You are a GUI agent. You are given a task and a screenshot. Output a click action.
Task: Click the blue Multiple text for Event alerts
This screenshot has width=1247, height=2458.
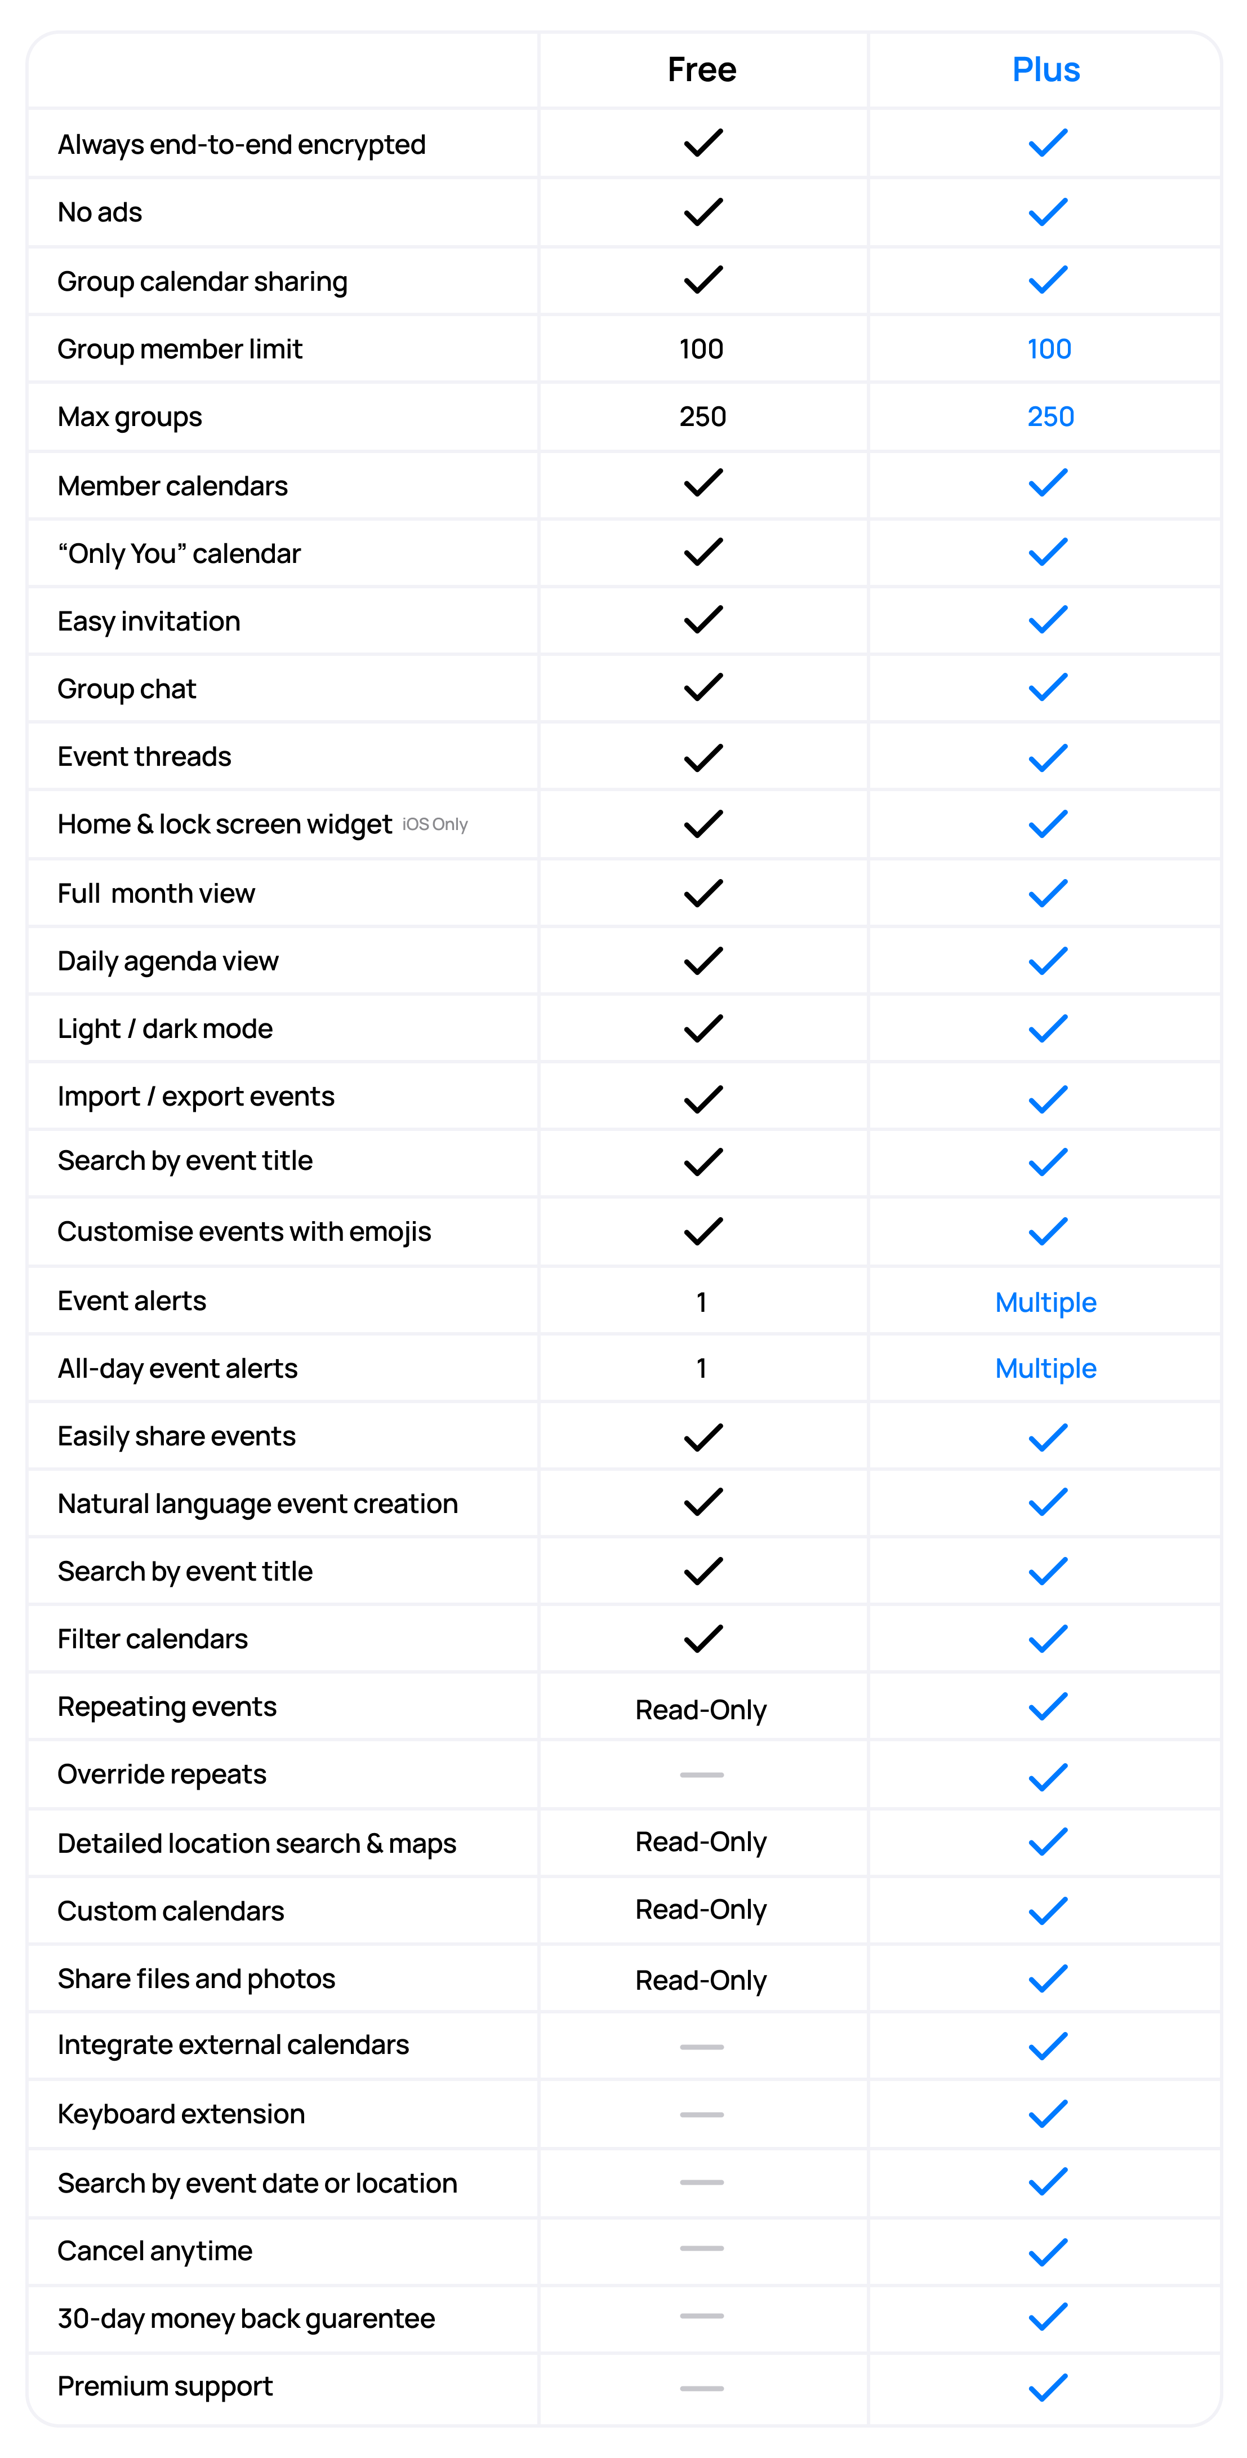[1046, 1302]
